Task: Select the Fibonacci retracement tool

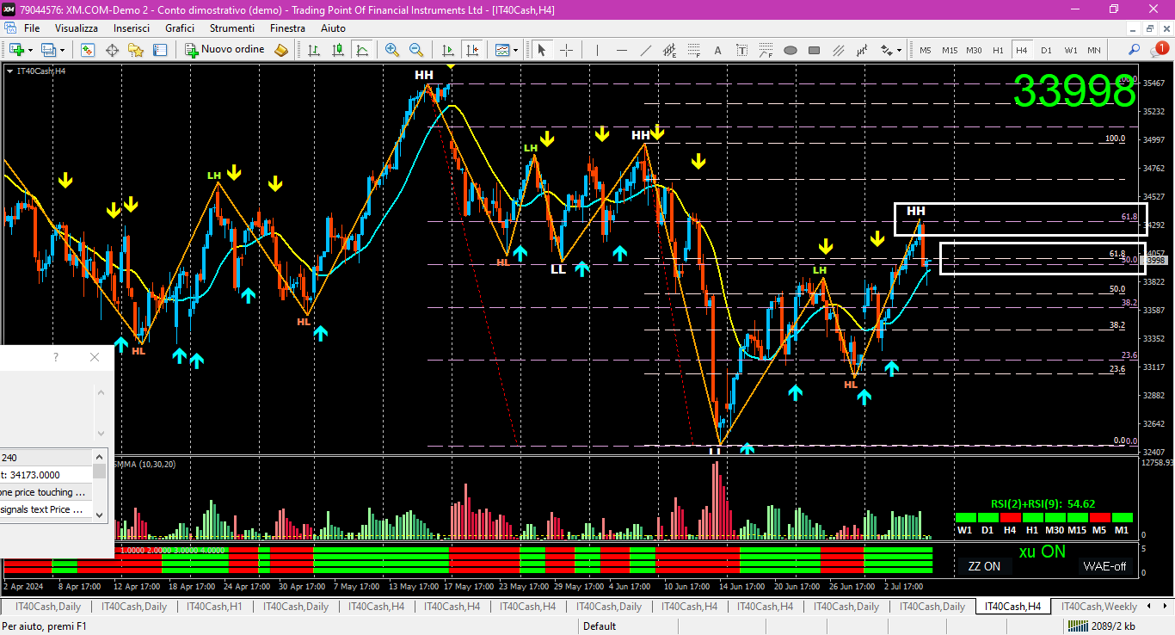Action: 693,50
